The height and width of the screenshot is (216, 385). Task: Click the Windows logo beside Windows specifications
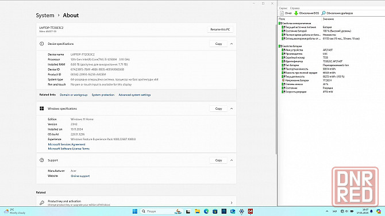42,109
